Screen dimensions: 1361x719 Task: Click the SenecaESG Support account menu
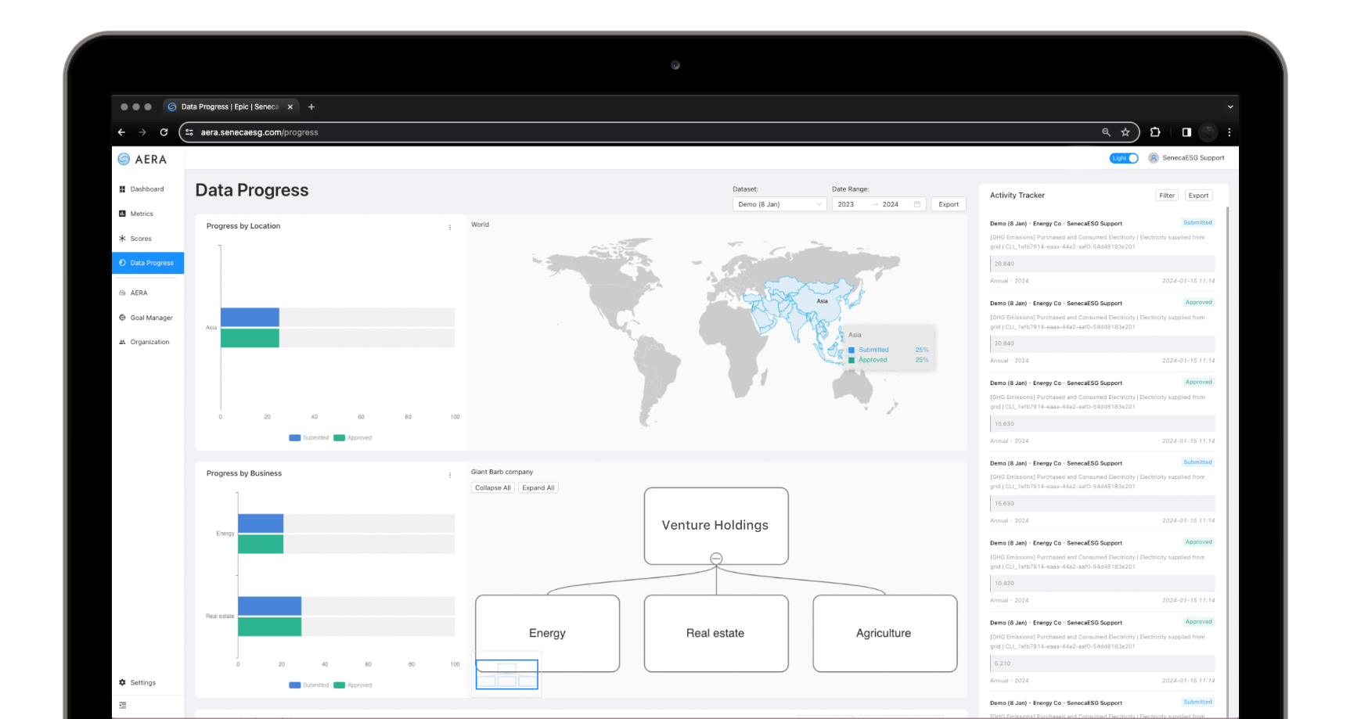click(1186, 157)
